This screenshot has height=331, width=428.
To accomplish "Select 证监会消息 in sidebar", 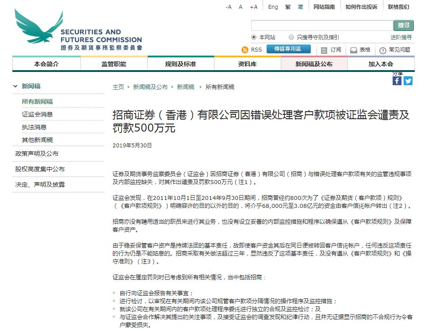I will point(38,114).
